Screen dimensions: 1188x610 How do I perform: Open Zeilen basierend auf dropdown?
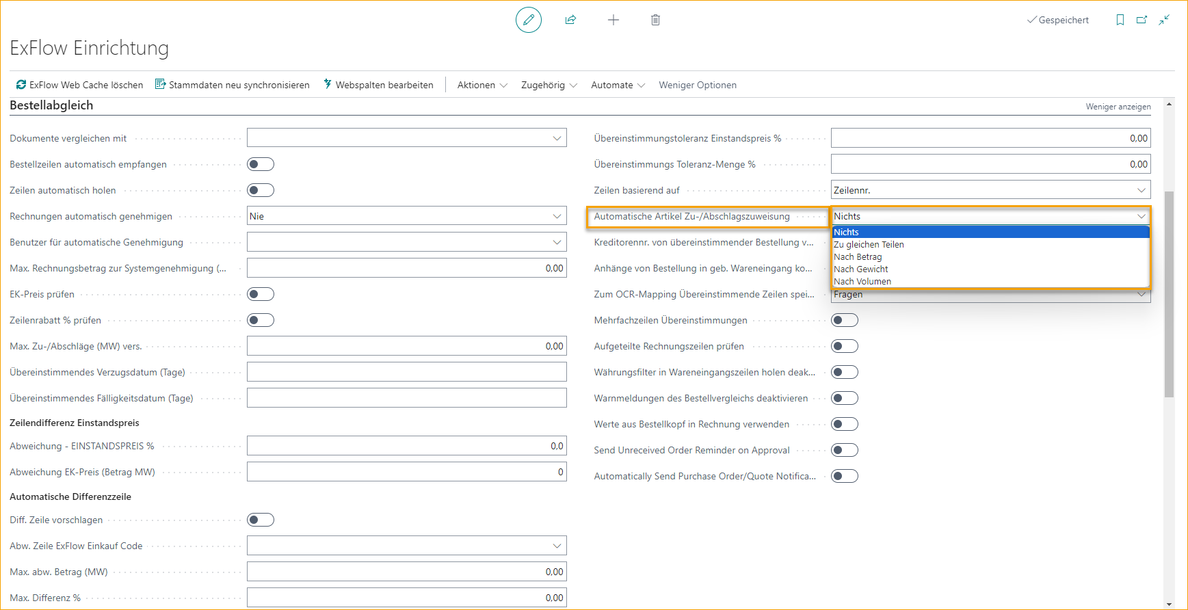[990, 190]
